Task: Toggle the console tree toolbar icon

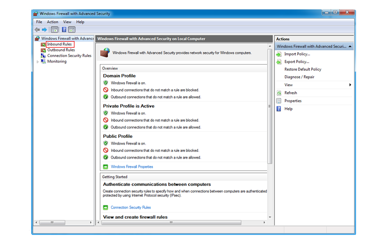Action: [x=55, y=30]
